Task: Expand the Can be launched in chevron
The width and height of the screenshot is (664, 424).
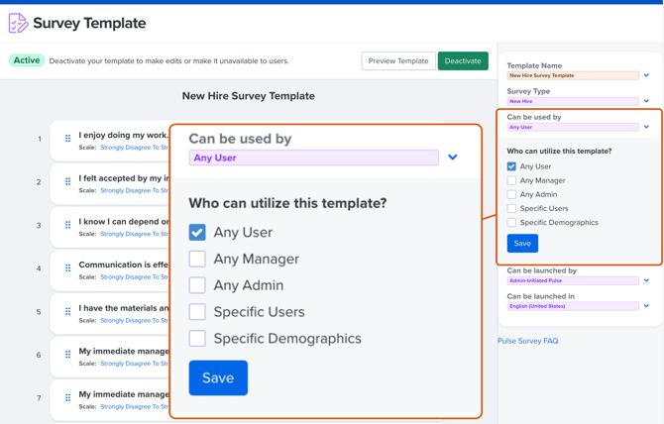Action: pyautogui.click(x=646, y=306)
